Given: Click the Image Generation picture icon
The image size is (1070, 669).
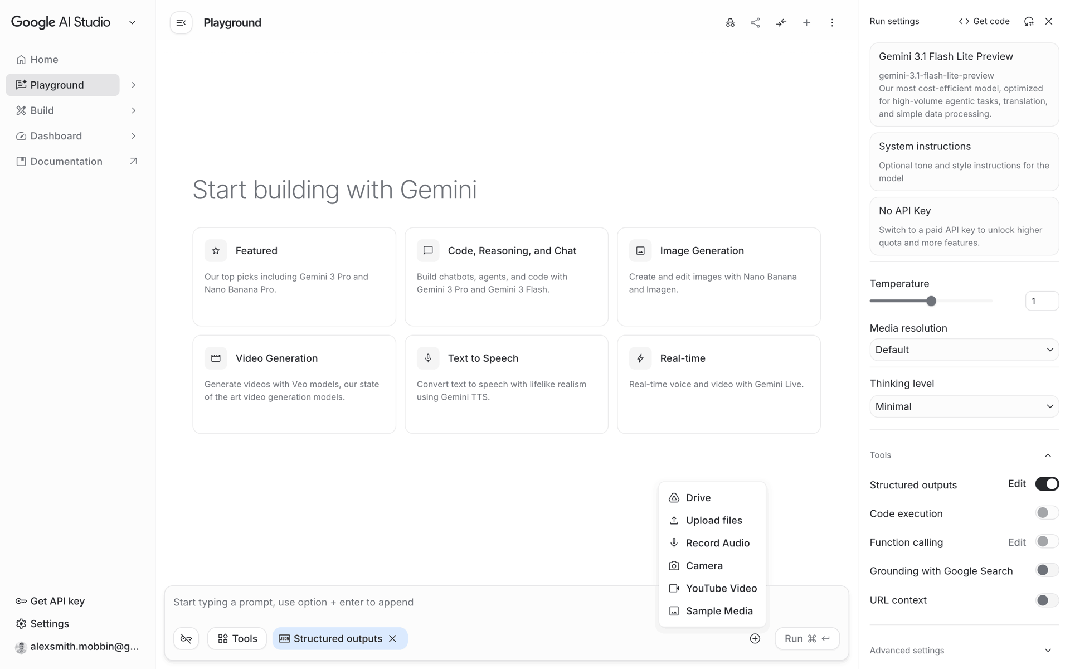Looking at the screenshot, I should tap(640, 251).
